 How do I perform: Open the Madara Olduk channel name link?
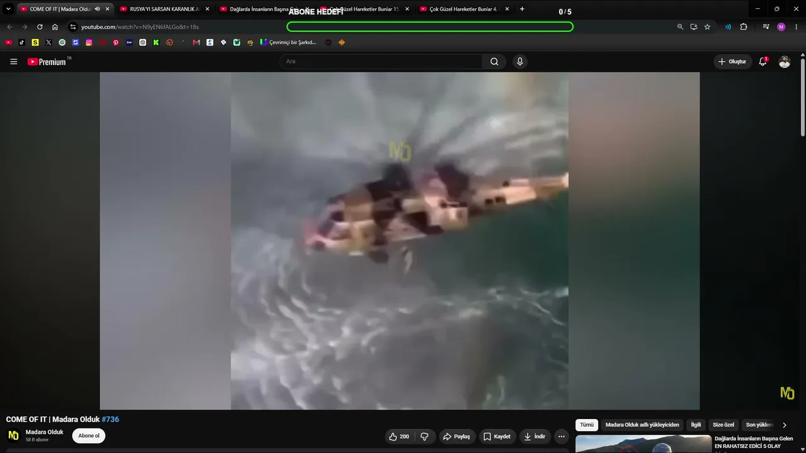tap(45, 432)
